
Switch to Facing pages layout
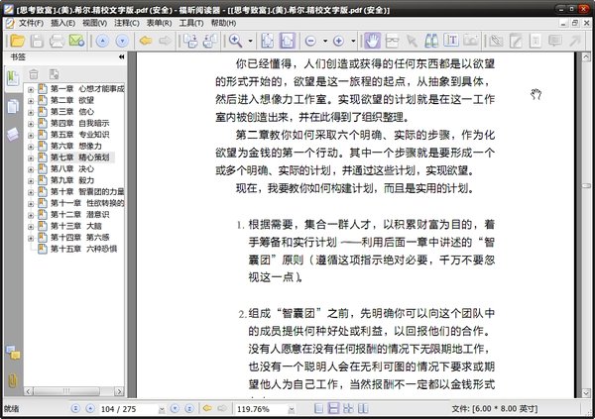click(363, 408)
